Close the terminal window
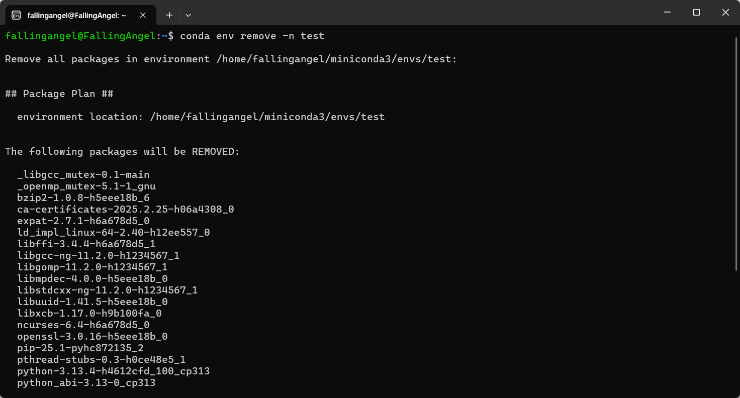 click(x=725, y=13)
